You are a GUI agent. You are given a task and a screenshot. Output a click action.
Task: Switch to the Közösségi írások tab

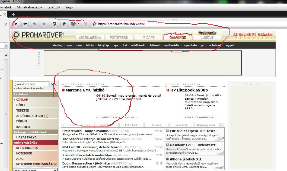point(206,125)
